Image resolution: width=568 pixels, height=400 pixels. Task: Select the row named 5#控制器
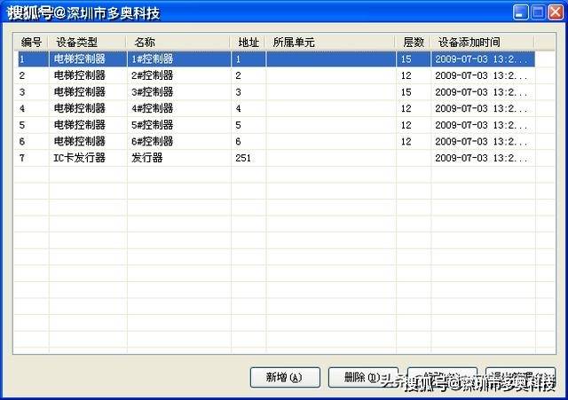pyautogui.click(x=276, y=125)
